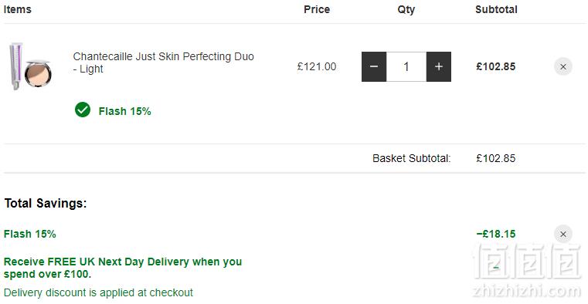The image size is (588, 304).
Task: Click the Chantecaille product thumbnail image
Action: pyautogui.click(x=30, y=66)
